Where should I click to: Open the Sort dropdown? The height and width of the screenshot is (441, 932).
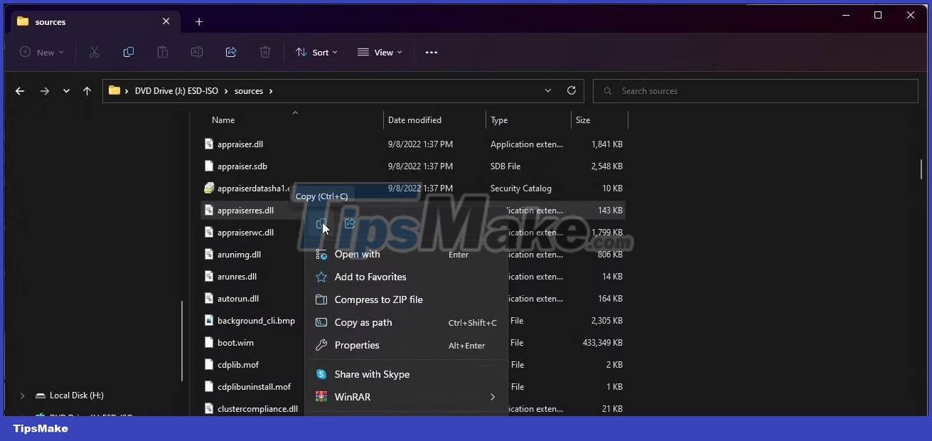(316, 52)
